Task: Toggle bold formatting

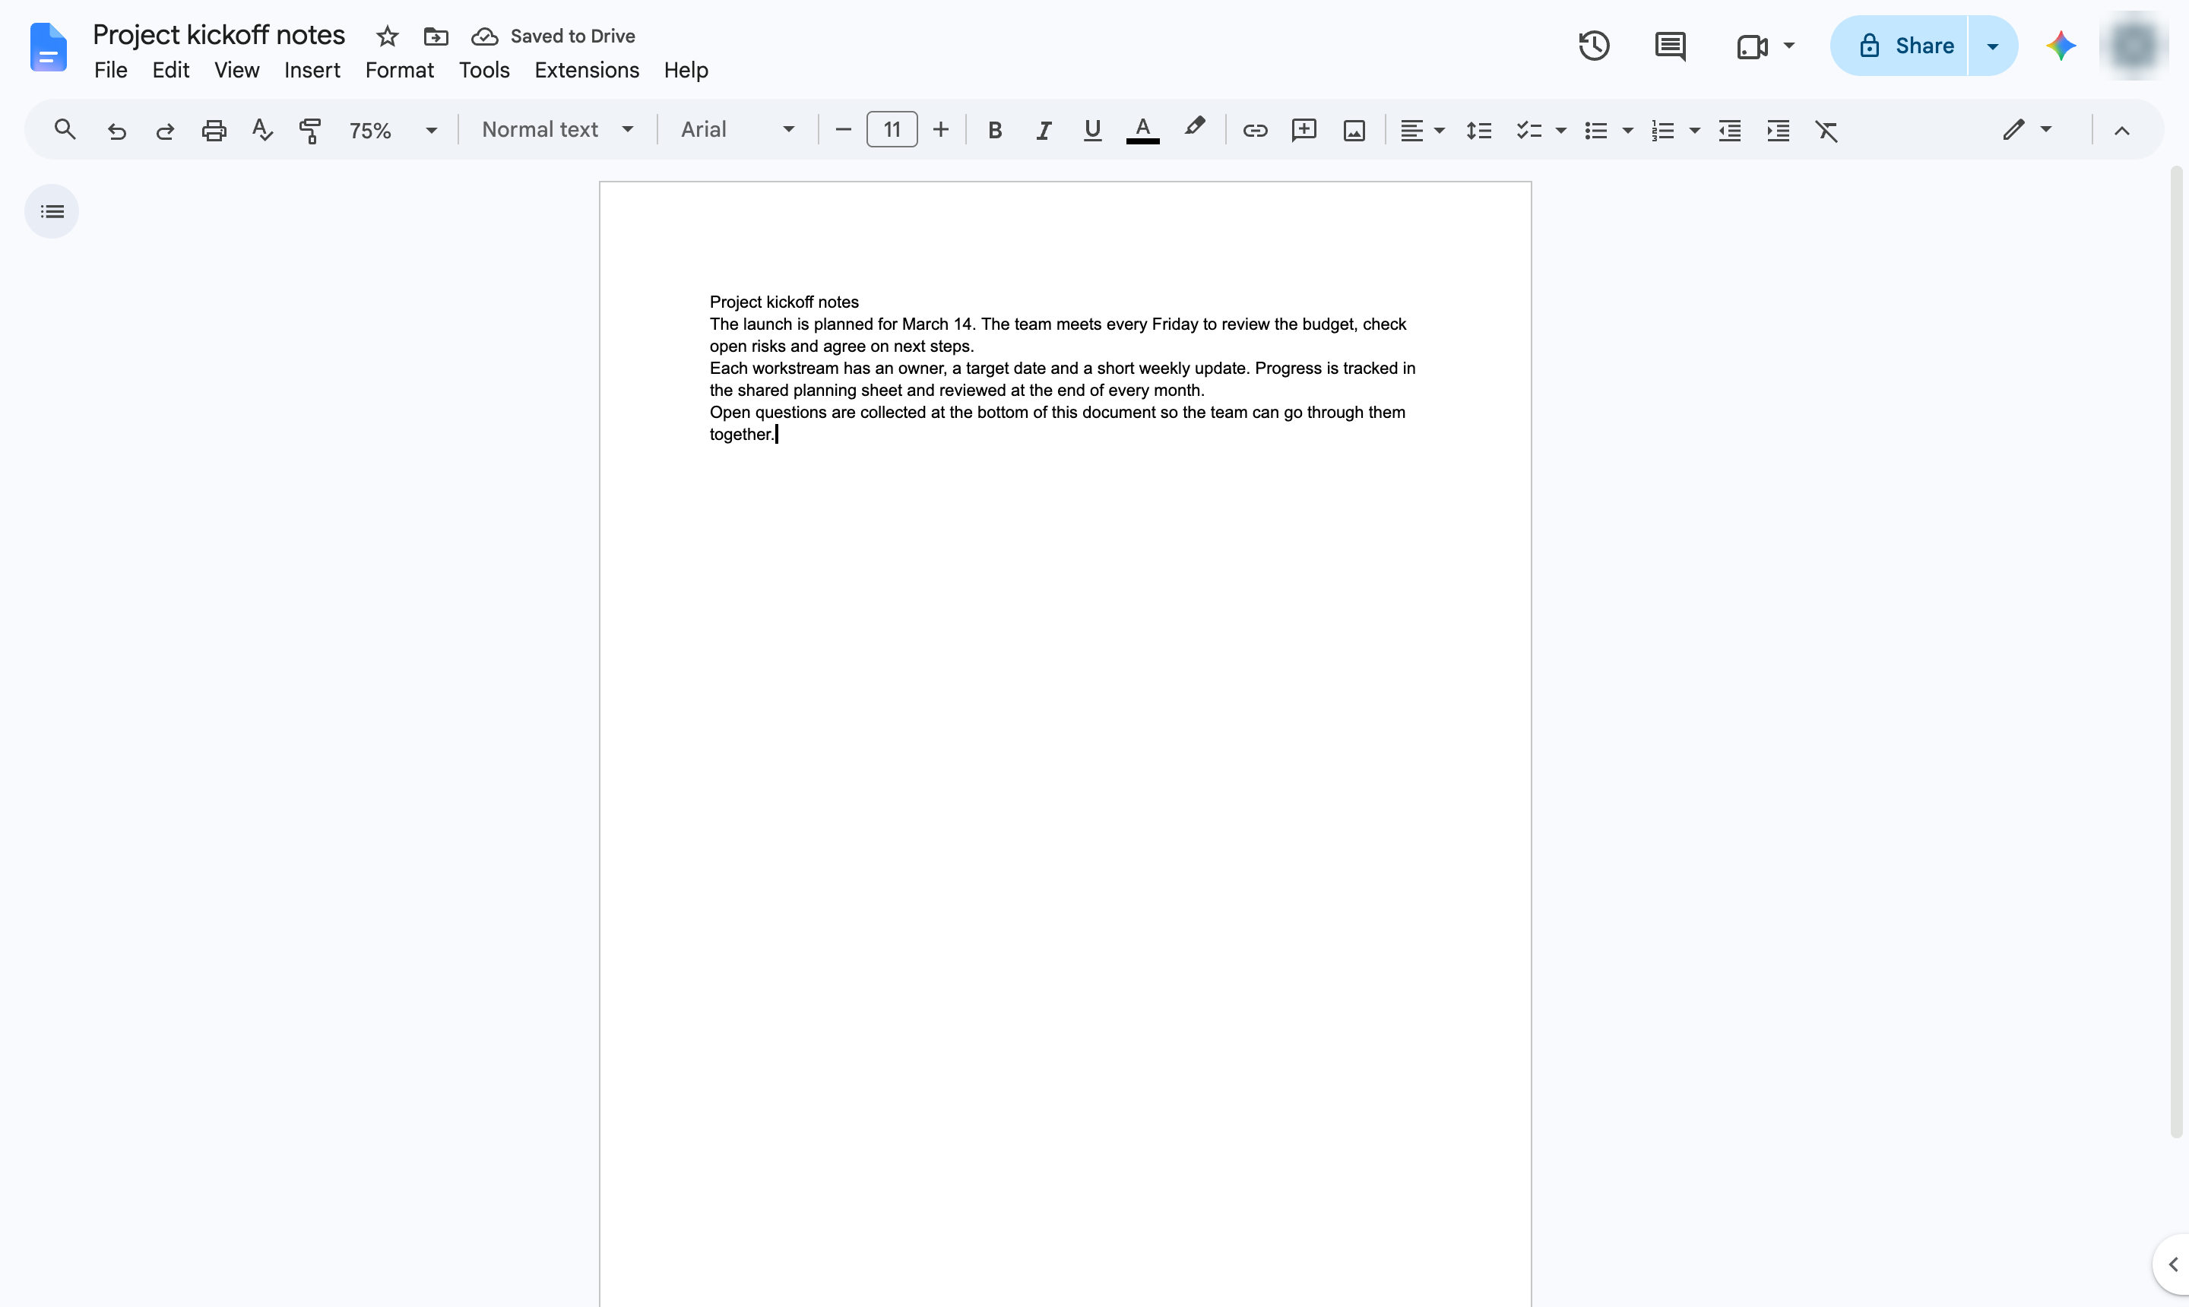Action: tap(994, 131)
